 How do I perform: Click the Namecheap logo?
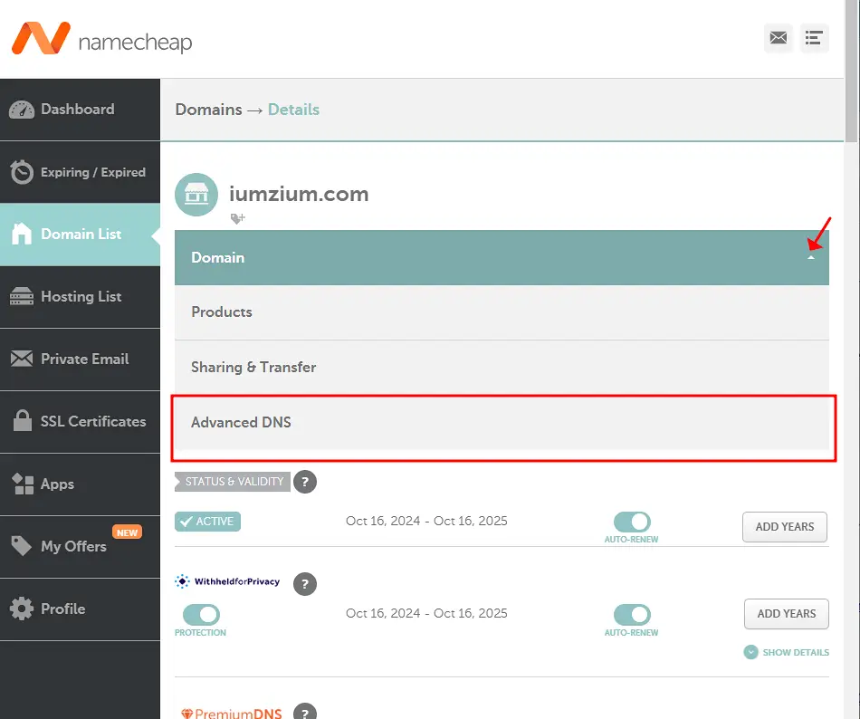(x=101, y=38)
